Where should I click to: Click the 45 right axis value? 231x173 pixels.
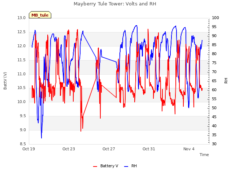coord(214,117)
